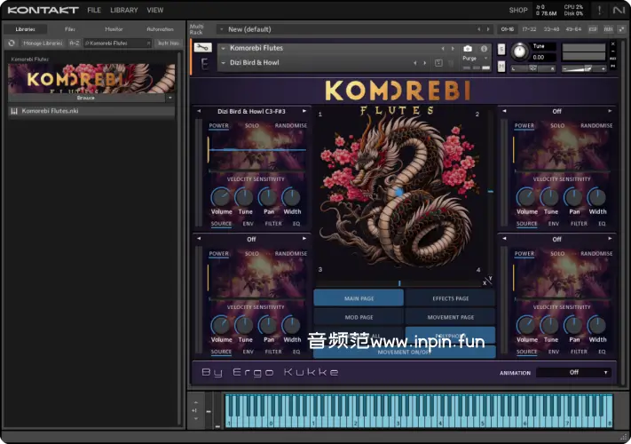Open the LIBRARY menu
631x444 pixels.
click(124, 11)
